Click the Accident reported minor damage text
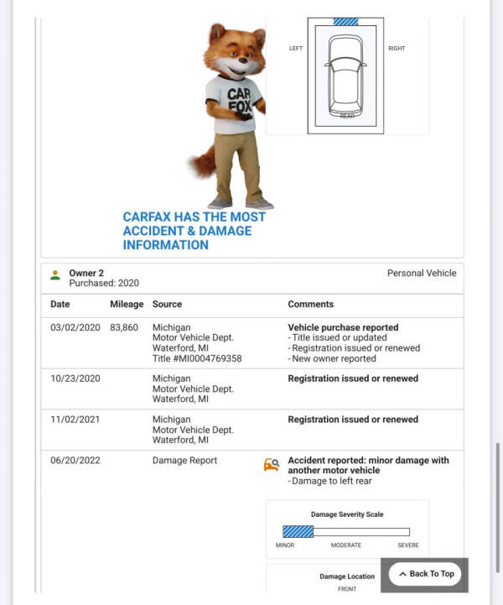The width and height of the screenshot is (503, 605). click(368, 466)
